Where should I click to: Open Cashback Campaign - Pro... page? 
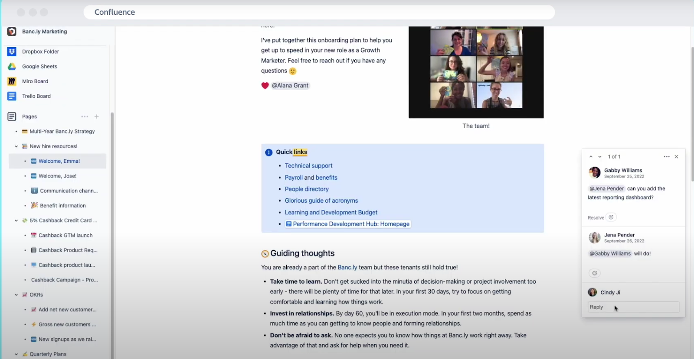pyautogui.click(x=65, y=280)
